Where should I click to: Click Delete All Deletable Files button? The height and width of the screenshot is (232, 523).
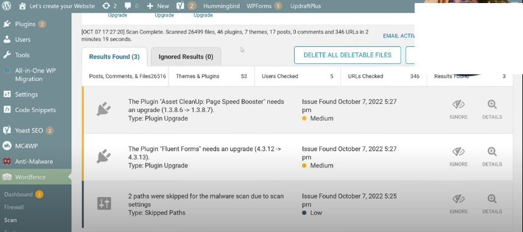point(347,55)
